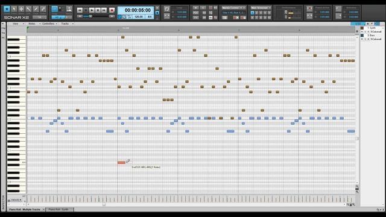The height and width of the screenshot is (217, 386).
Task: Click set punch points icon
Action: (309, 16)
